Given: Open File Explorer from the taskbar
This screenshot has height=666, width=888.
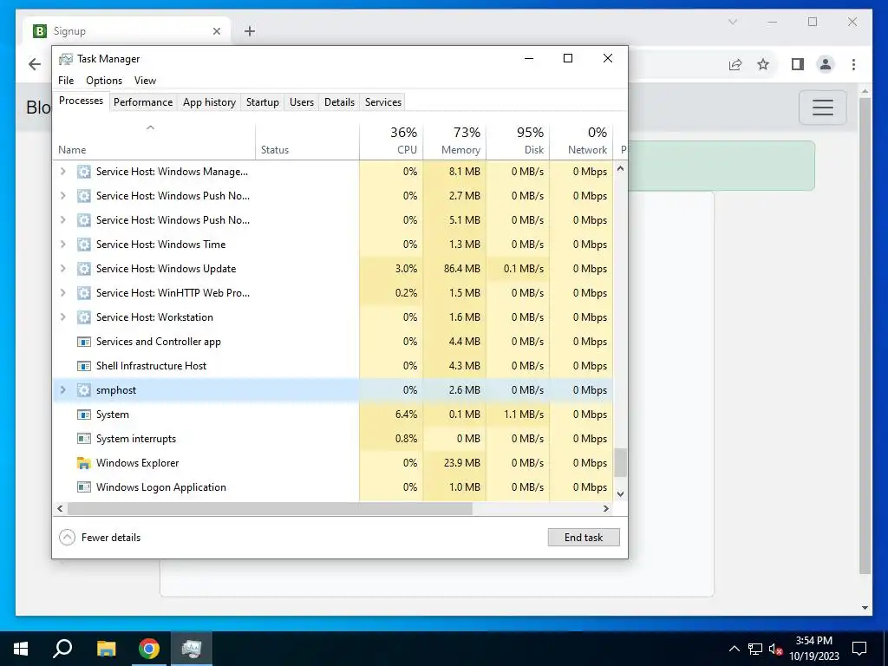Looking at the screenshot, I should pyautogui.click(x=106, y=649).
